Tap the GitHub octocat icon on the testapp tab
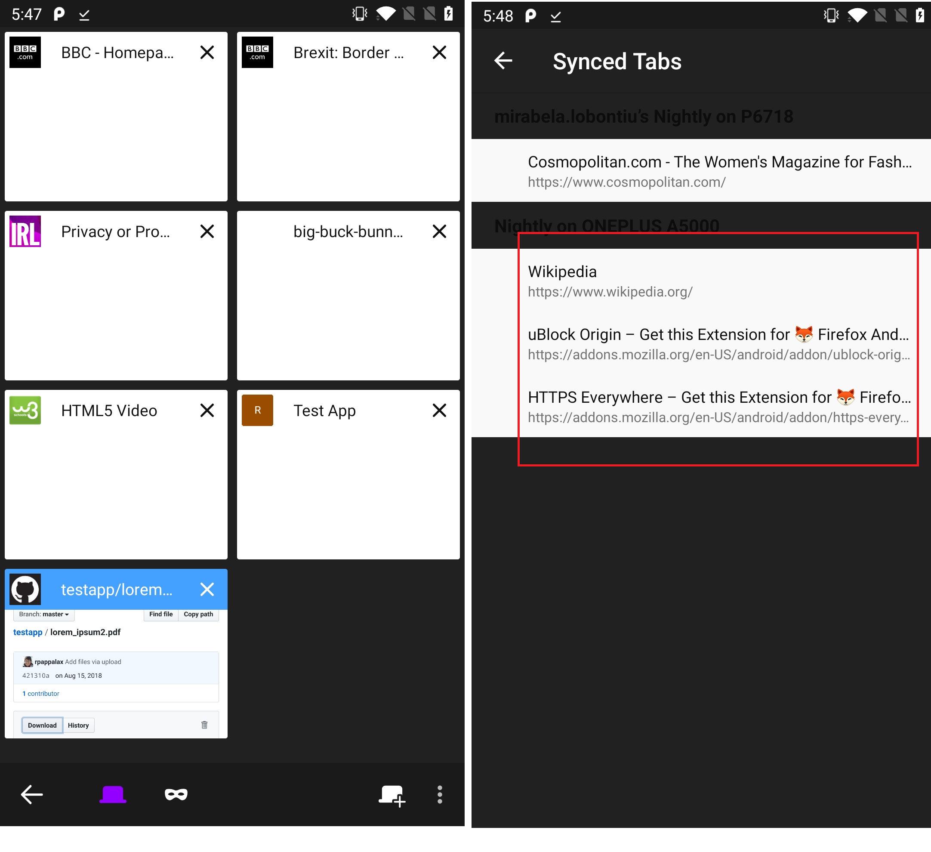Screen dimensions: 931x852 point(25,589)
